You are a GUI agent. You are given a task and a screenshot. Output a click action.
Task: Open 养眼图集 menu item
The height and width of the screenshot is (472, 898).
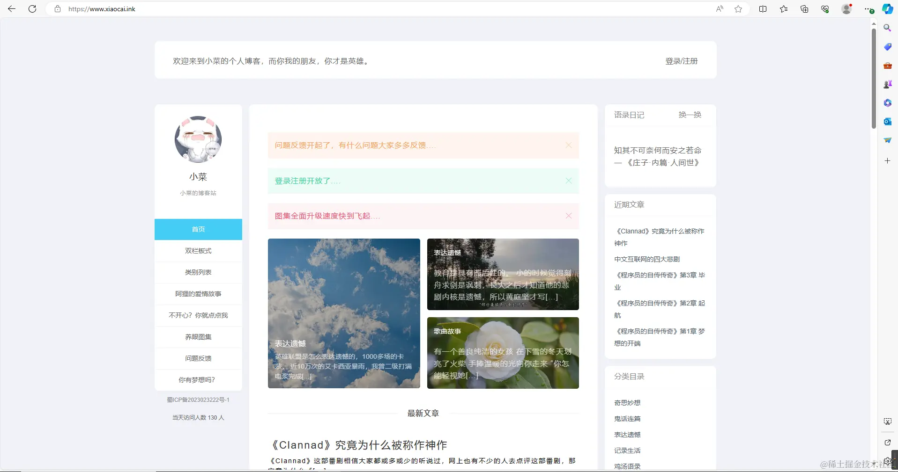198,337
